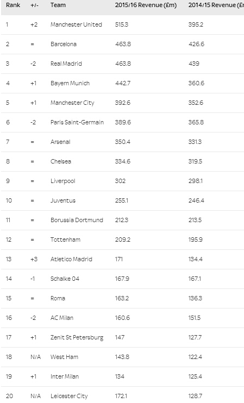Click the +3 change for Atletico Madrid
Viewport: 244px width, 403px height.
click(34, 259)
